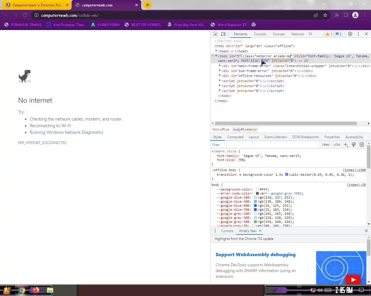Click the dinosaur image on offline page

[x=25, y=76]
